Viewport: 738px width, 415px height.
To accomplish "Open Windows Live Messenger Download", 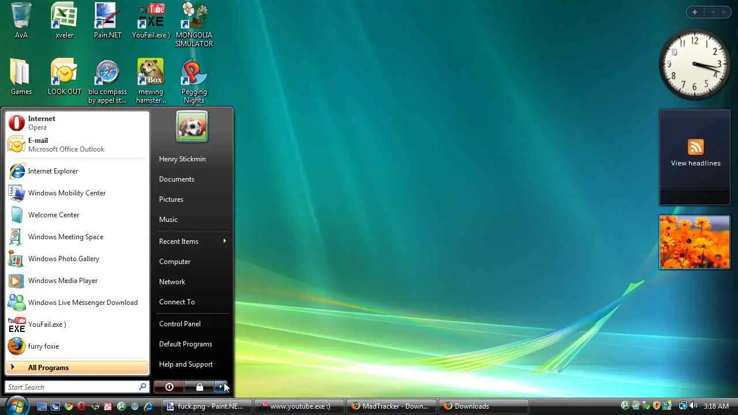I will click(77, 303).
